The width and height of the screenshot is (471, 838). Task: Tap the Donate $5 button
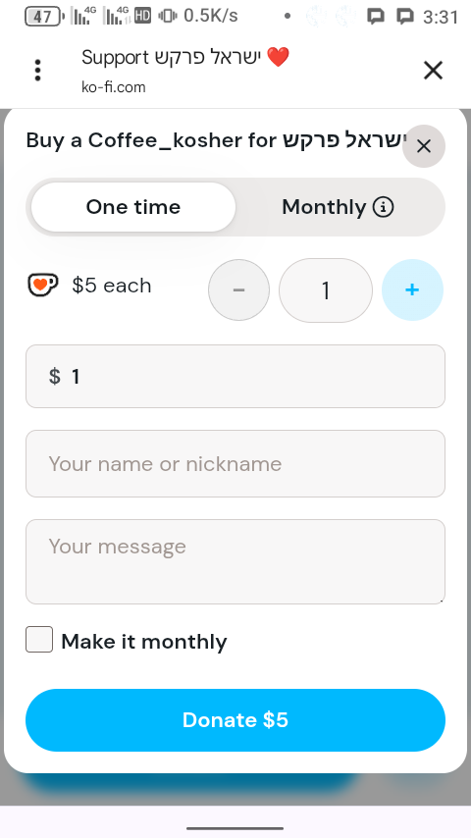click(x=235, y=720)
